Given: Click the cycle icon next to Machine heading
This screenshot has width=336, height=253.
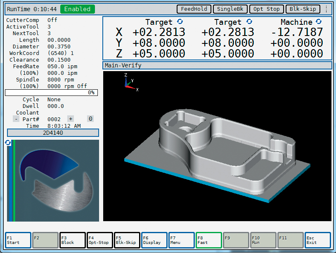Looking at the screenshot, I should [319, 21].
